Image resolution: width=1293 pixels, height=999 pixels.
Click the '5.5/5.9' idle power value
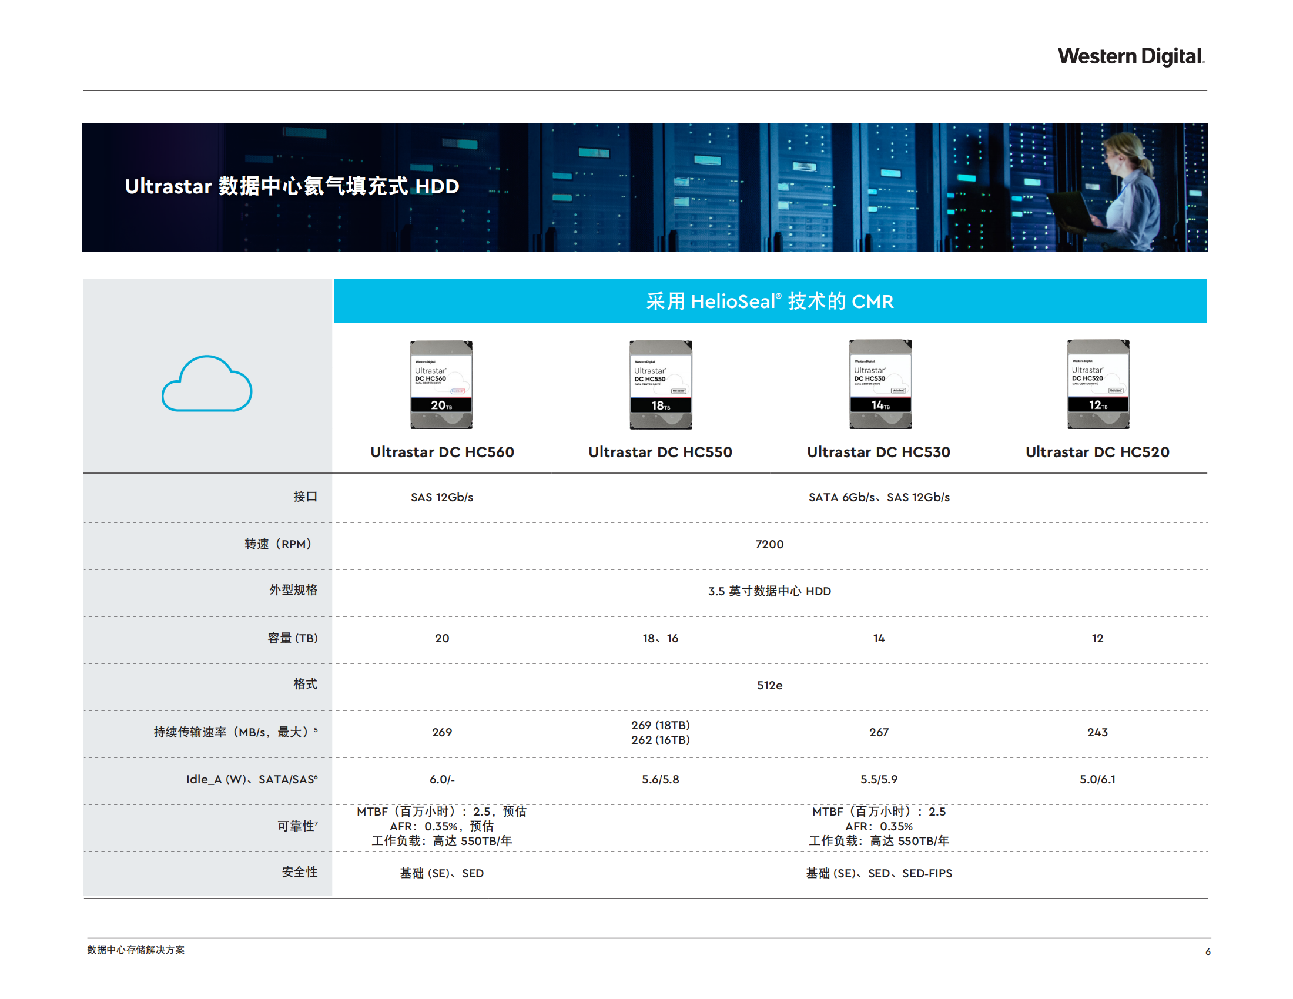coord(879,779)
